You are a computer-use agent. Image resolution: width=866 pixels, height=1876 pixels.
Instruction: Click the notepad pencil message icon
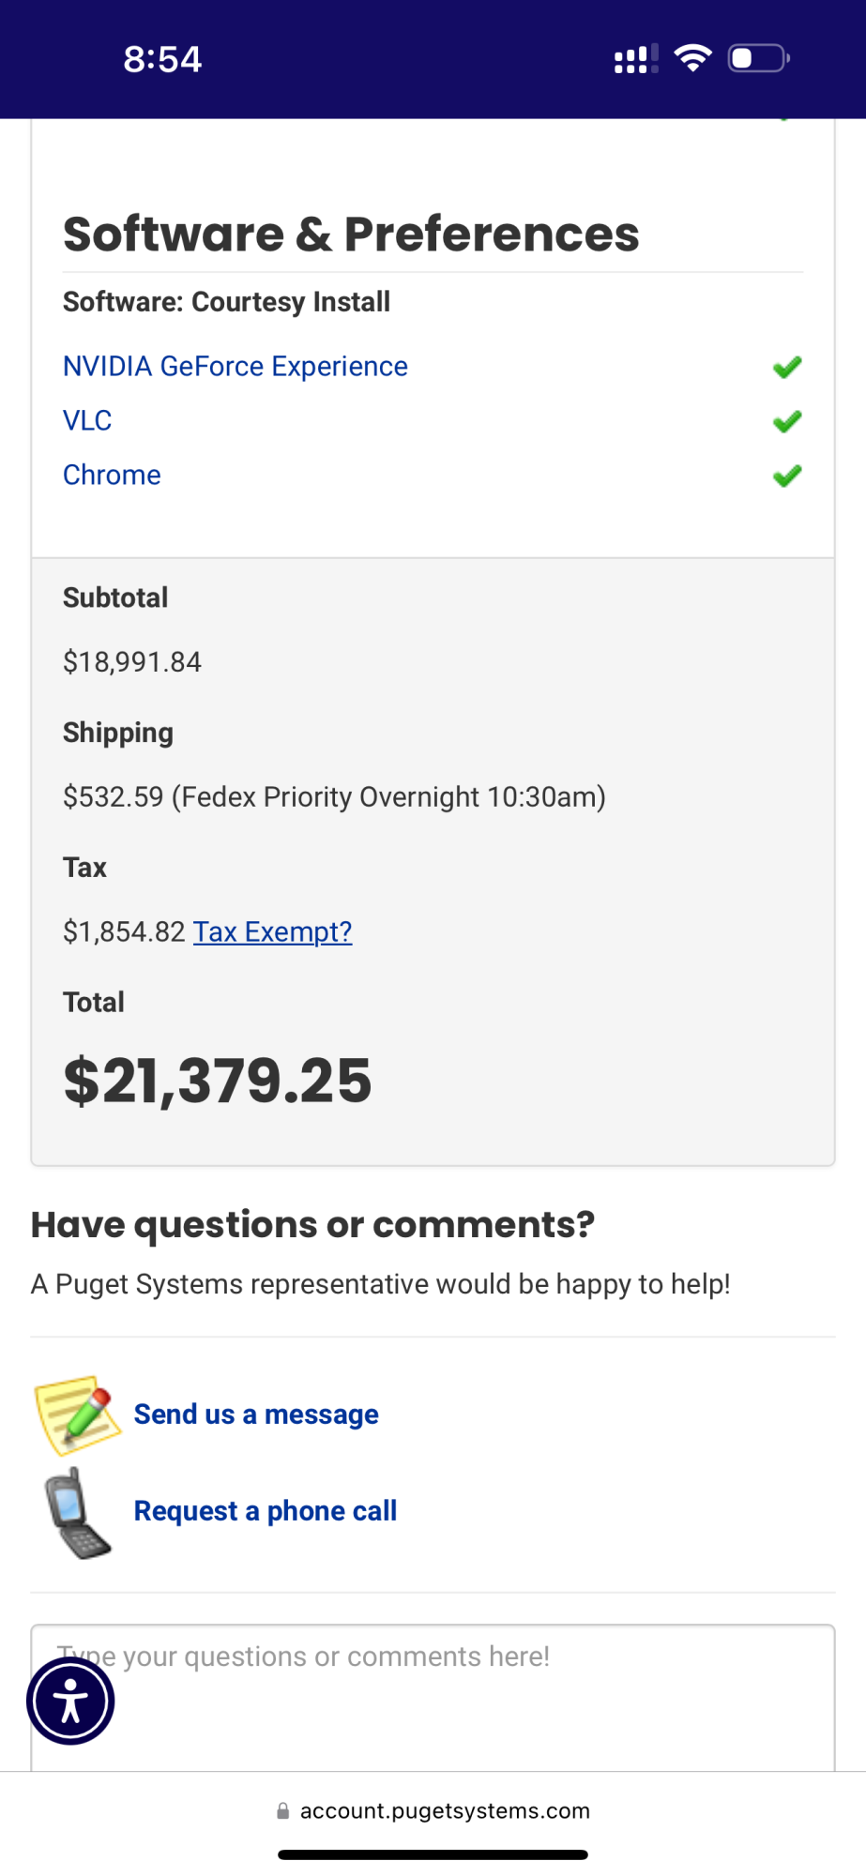click(x=78, y=1414)
